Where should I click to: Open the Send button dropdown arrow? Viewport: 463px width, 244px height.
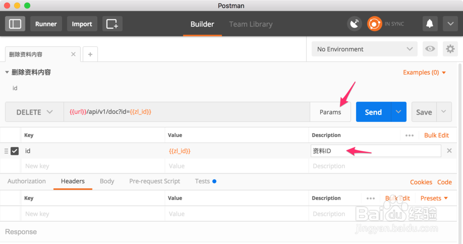click(x=399, y=112)
